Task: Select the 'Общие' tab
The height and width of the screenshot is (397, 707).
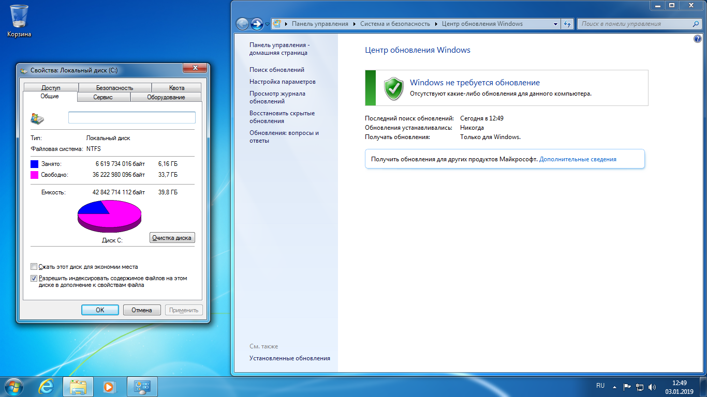Action: click(50, 97)
